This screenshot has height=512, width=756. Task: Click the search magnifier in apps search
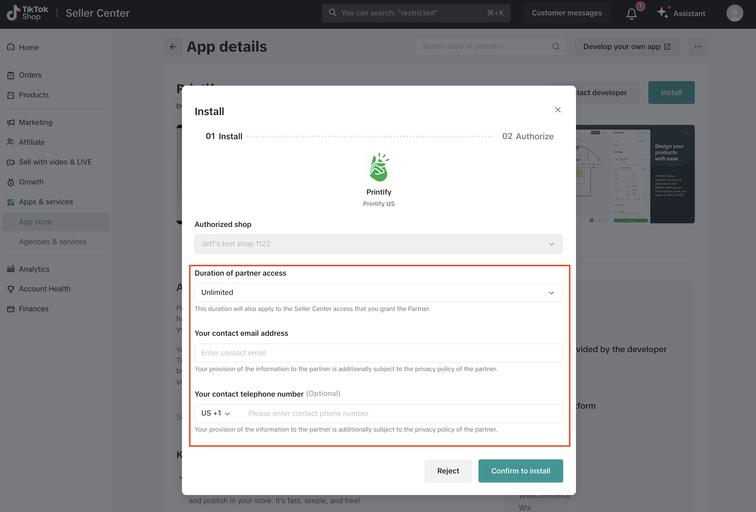pyautogui.click(x=556, y=46)
